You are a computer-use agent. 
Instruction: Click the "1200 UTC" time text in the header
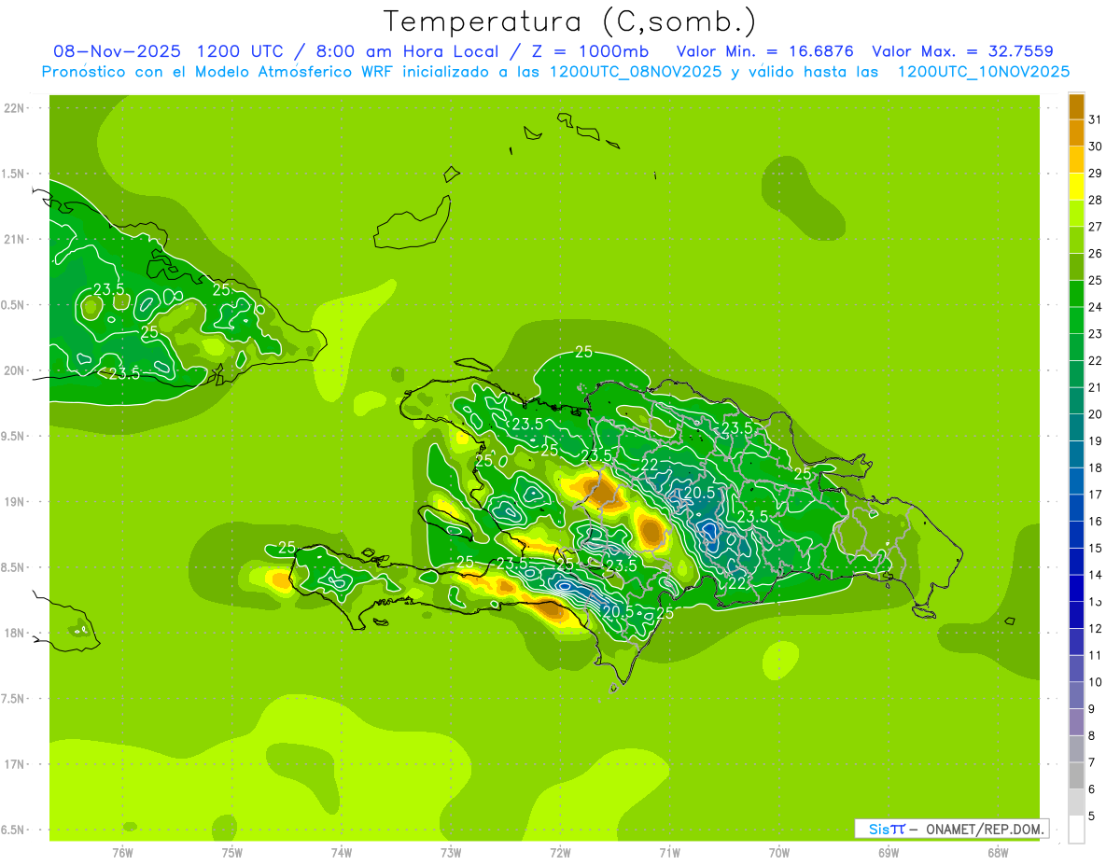pos(241,51)
